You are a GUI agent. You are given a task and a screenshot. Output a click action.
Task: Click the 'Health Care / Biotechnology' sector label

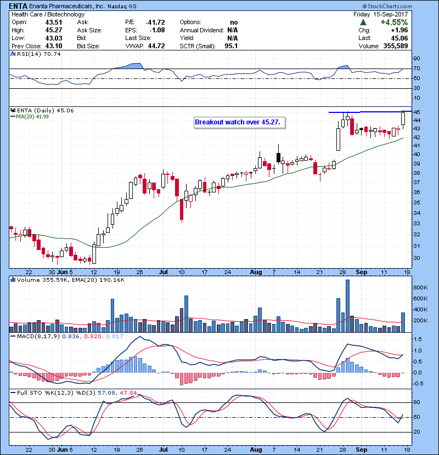pos(48,14)
